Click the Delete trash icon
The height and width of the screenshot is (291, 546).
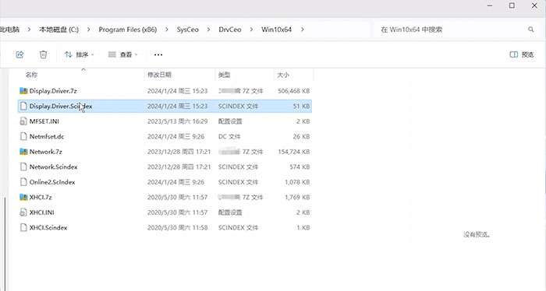click(43, 54)
